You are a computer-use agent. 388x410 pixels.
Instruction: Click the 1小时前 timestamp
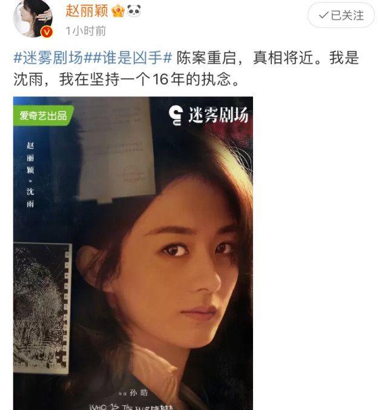(86, 31)
